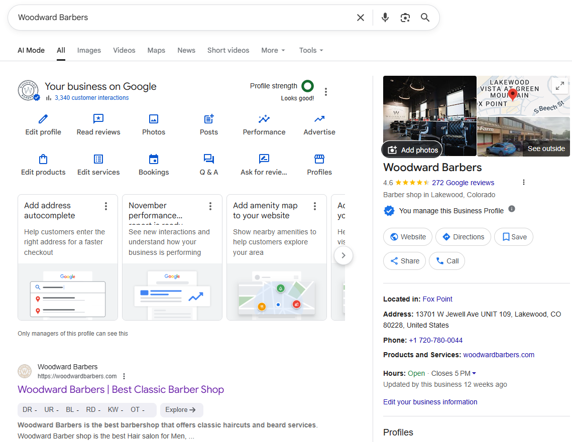The image size is (572, 442).
Task: Expand the More search filters dropdown
Action: point(273,50)
